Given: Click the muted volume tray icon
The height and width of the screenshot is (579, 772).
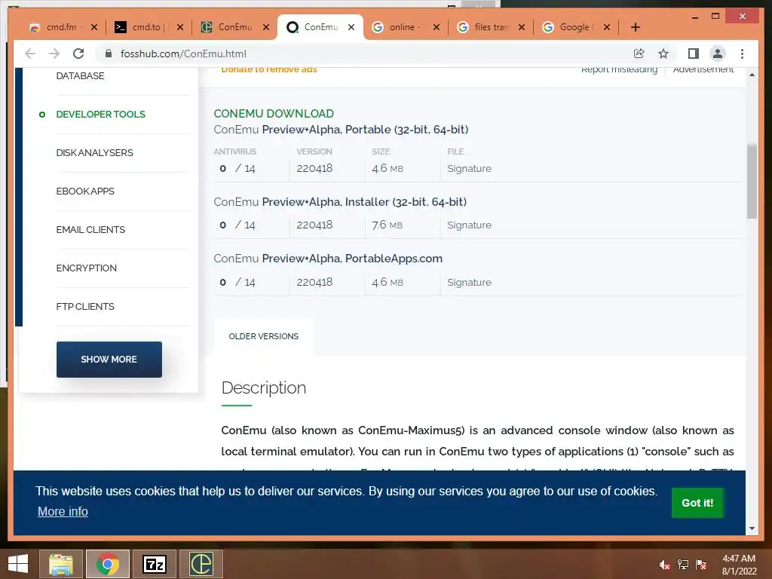Looking at the screenshot, I should coord(664,565).
